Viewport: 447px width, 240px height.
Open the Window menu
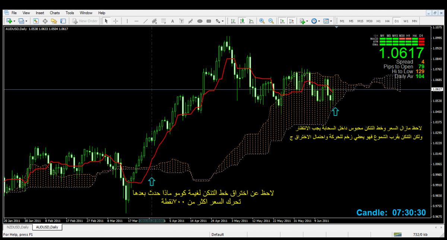[x=86, y=13]
